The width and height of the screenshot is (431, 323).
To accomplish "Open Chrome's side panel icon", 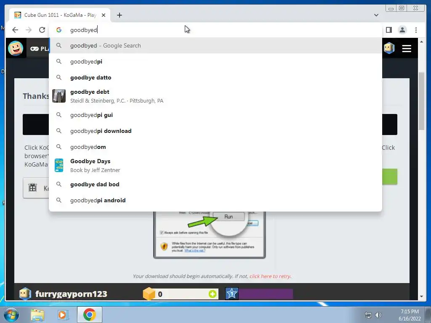I will point(388,30).
